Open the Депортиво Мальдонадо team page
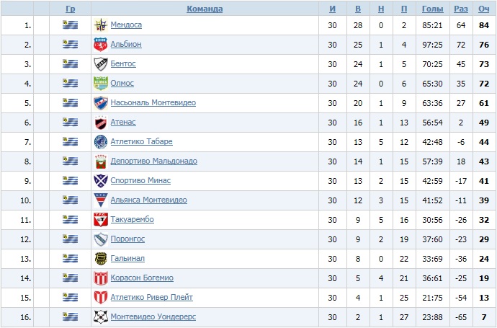This screenshot has width=497, height=328. point(153,161)
